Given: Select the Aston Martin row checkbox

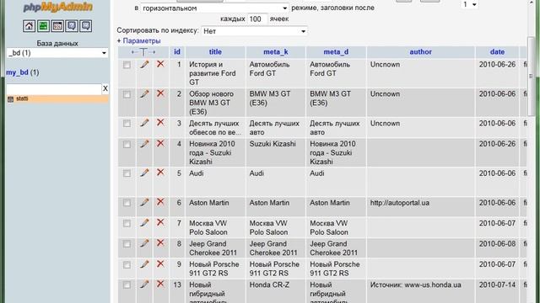Looking at the screenshot, I should [127, 203].
